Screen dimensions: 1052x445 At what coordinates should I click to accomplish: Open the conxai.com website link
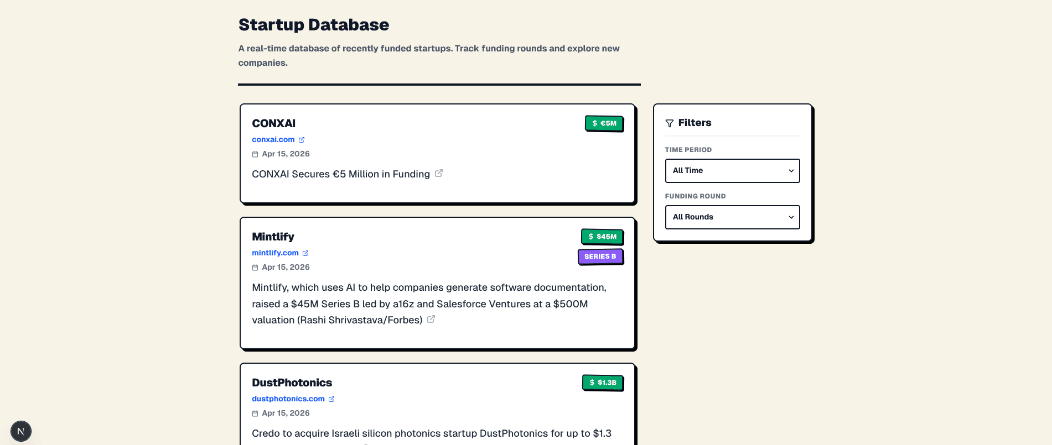(x=273, y=140)
